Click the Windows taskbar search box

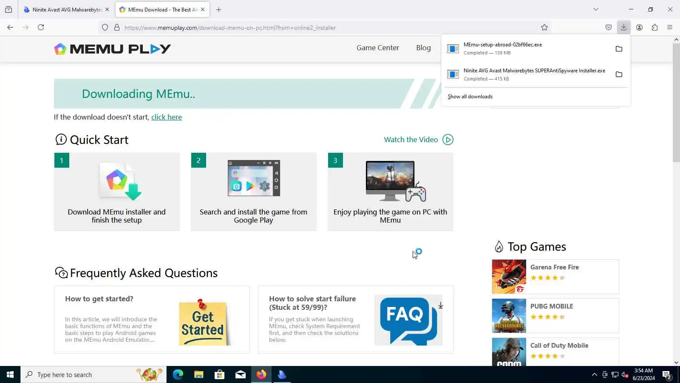[x=93, y=374]
